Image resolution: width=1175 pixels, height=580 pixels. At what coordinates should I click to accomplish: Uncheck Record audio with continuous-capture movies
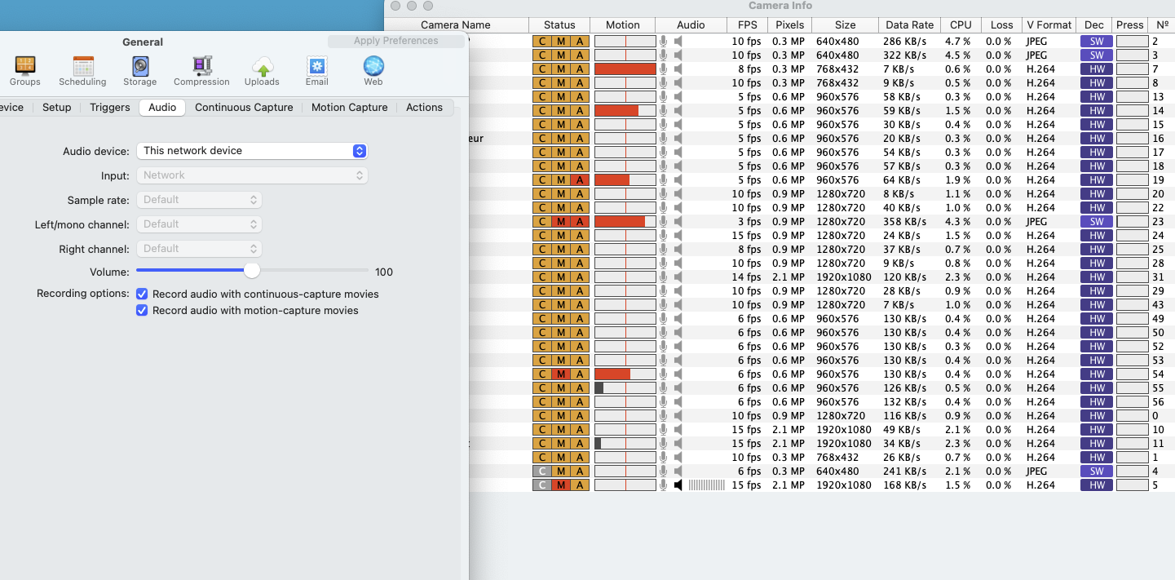pos(142,294)
